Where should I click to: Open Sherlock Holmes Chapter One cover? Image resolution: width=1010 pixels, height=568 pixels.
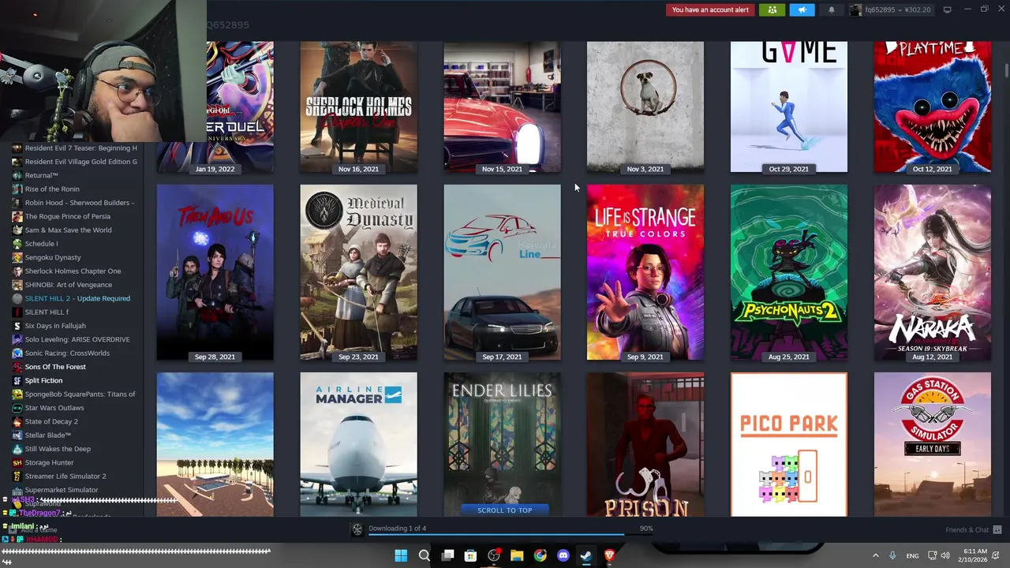pyautogui.click(x=358, y=106)
